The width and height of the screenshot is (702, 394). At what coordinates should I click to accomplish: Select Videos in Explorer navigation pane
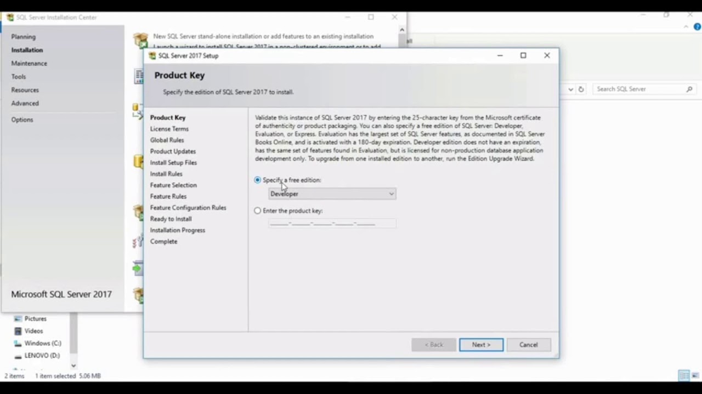click(33, 331)
